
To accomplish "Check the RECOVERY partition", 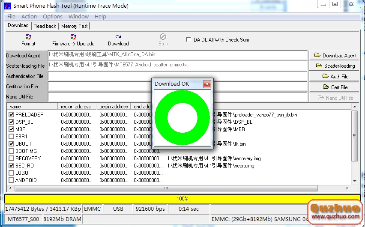I will [11, 158].
